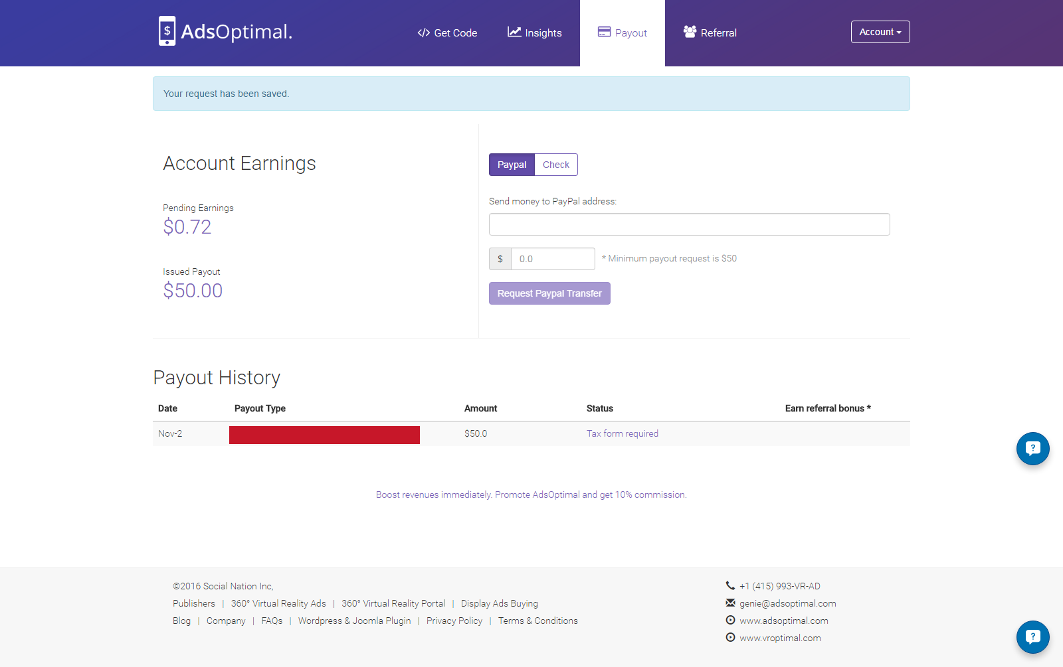Image resolution: width=1063 pixels, height=667 pixels.
Task: Open the Referral tab
Action: [x=710, y=33]
